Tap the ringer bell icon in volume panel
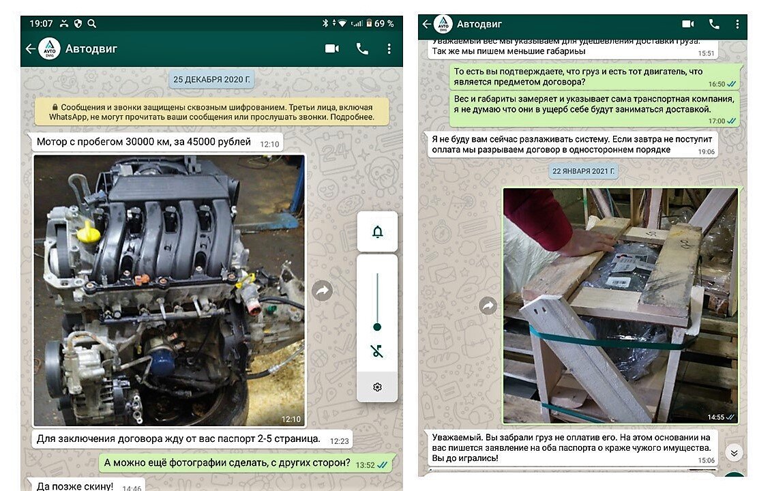 point(378,232)
